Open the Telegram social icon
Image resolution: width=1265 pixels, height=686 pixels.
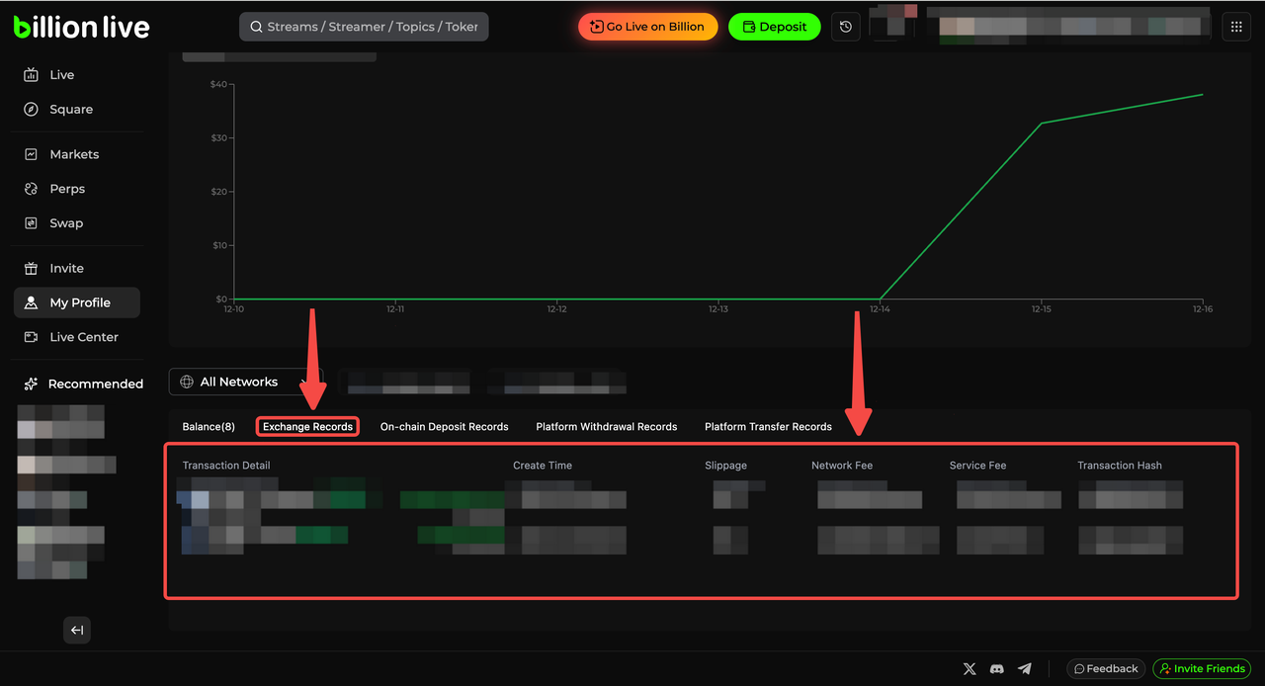[1025, 669]
